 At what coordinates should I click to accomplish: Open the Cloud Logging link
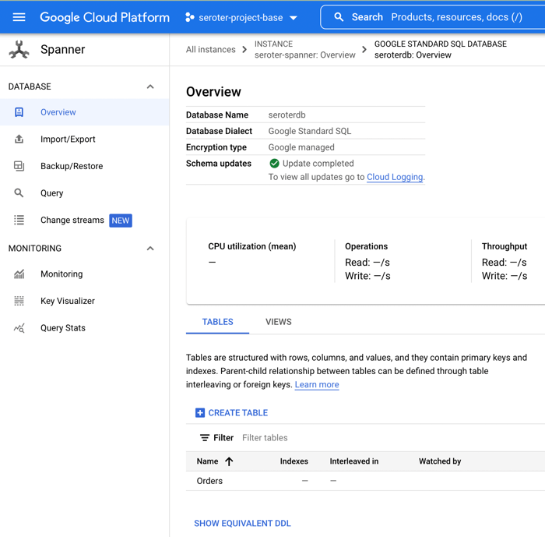click(x=394, y=177)
